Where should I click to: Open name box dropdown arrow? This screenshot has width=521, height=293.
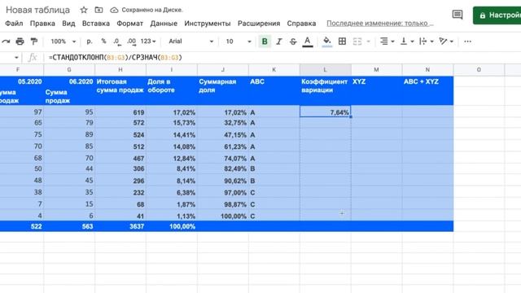[x=16, y=58]
